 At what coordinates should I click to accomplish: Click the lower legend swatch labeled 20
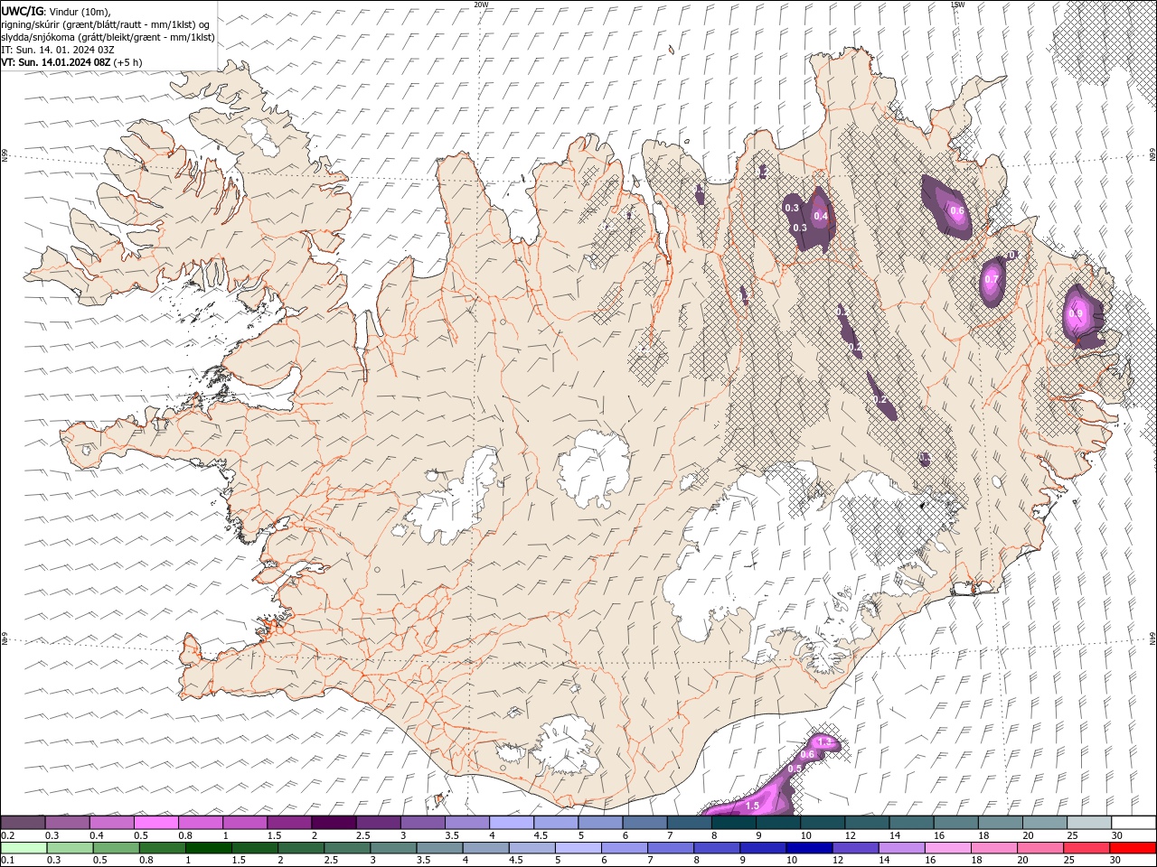coord(1039,848)
